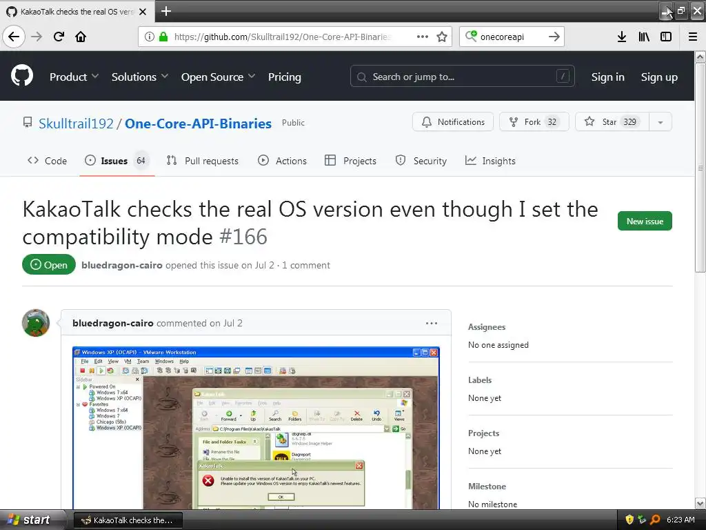Open the Pricing link
Image resolution: width=706 pixels, height=530 pixels.
click(285, 77)
